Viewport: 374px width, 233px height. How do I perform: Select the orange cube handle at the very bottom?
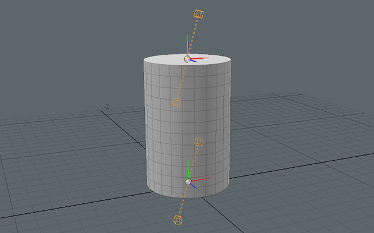click(x=178, y=220)
